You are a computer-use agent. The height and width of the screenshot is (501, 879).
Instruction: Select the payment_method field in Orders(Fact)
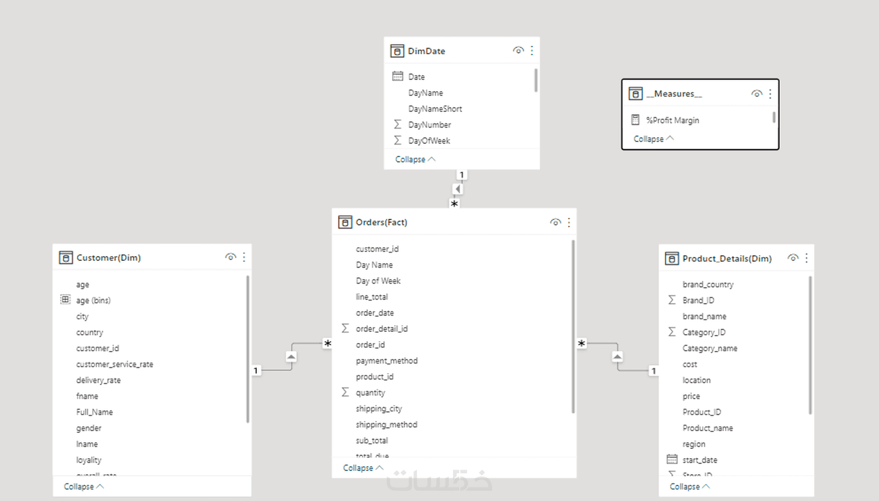[x=386, y=361]
